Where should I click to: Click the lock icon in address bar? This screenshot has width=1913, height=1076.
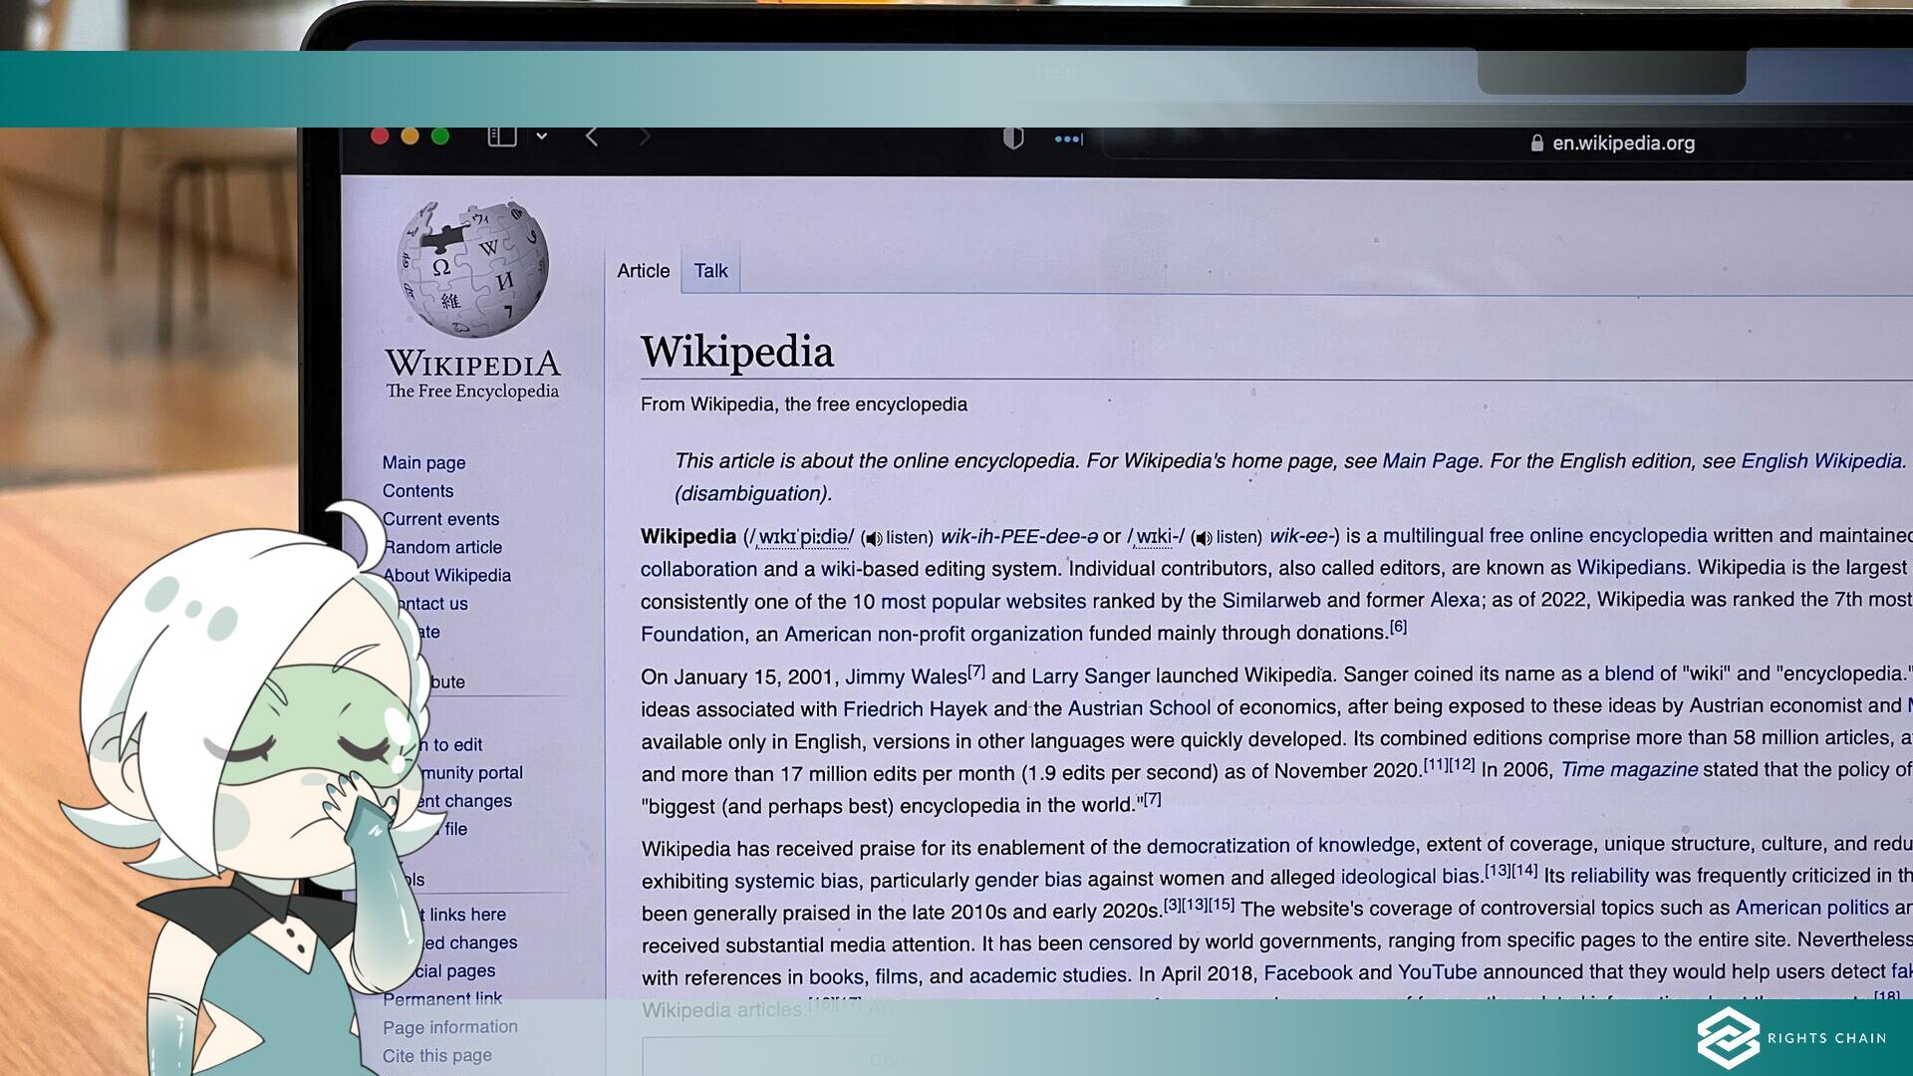tap(1536, 143)
